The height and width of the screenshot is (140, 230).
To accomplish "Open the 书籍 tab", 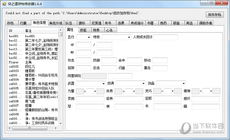I will click(x=152, y=23).
